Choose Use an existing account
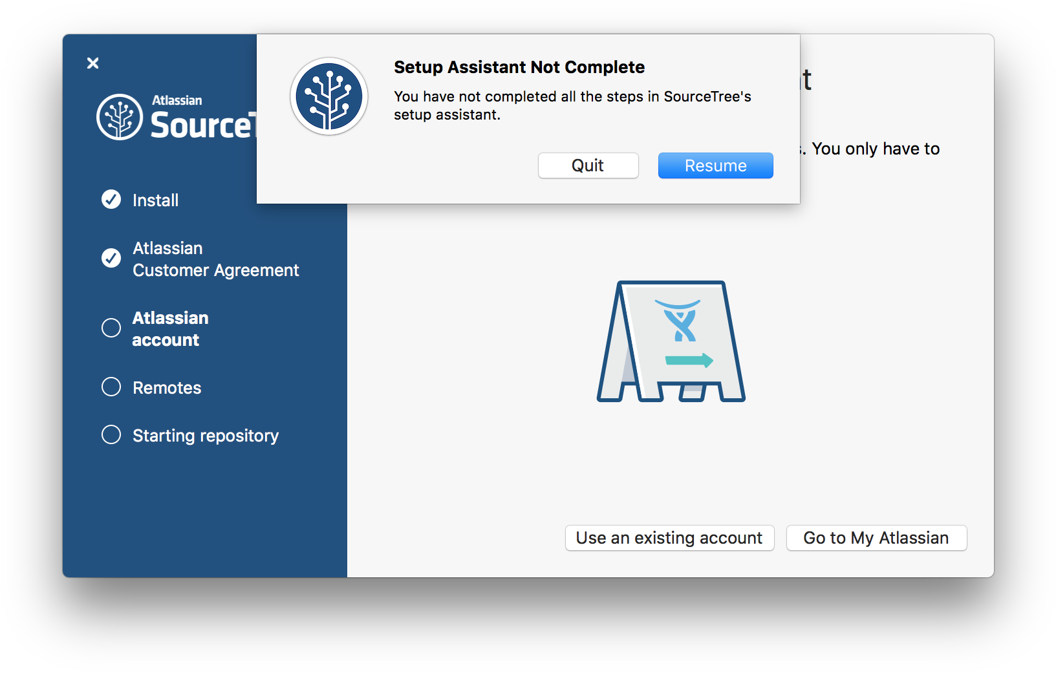 [x=669, y=538]
